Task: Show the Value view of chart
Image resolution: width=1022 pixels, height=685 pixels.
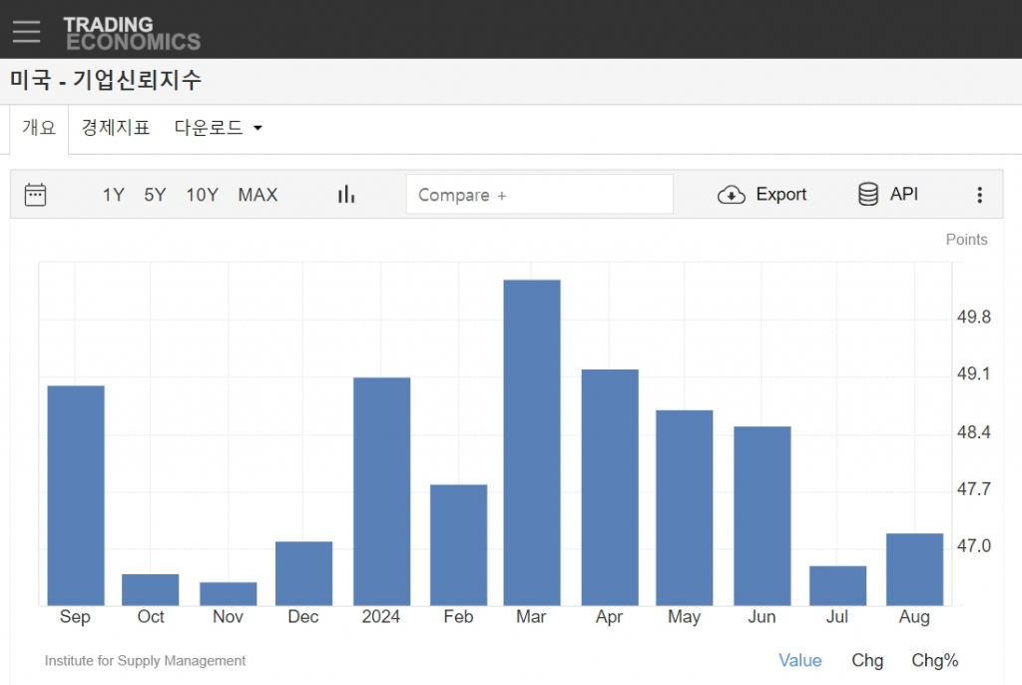Action: (799, 660)
